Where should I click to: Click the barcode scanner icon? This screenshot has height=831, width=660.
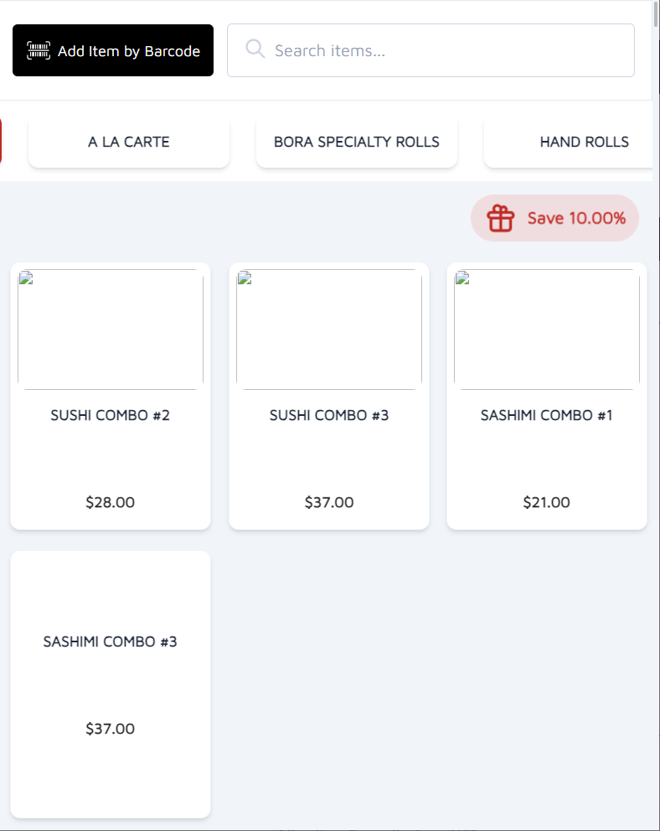point(39,50)
